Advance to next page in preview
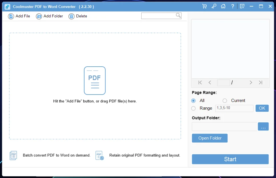 (x=251, y=83)
